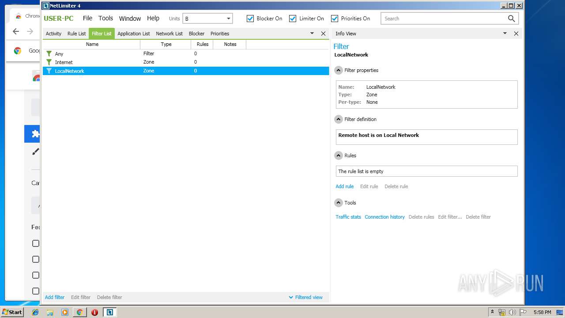Click the funnel icon beside LocalNetwork zone
565x318 pixels.
tap(49, 71)
